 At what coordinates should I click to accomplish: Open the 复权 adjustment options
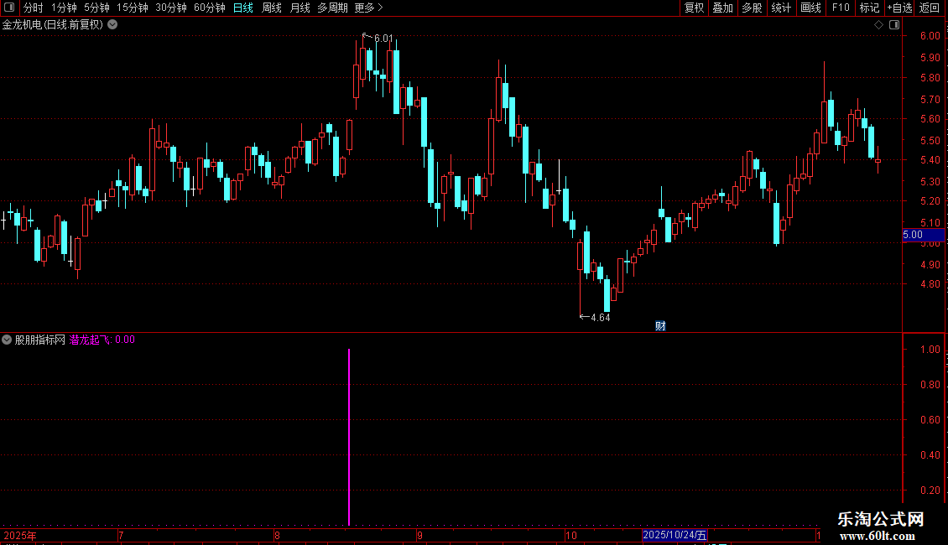pos(694,8)
